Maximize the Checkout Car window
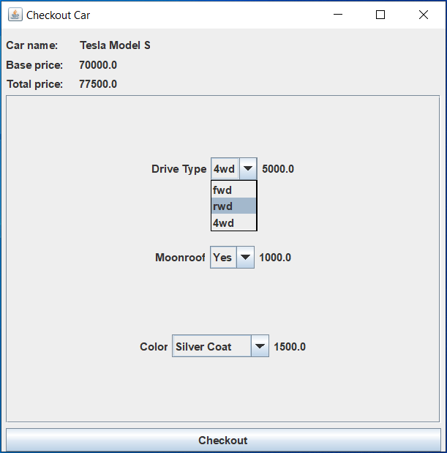Image resolution: width=447 pixels, height=453 pixels. point(380,15)
